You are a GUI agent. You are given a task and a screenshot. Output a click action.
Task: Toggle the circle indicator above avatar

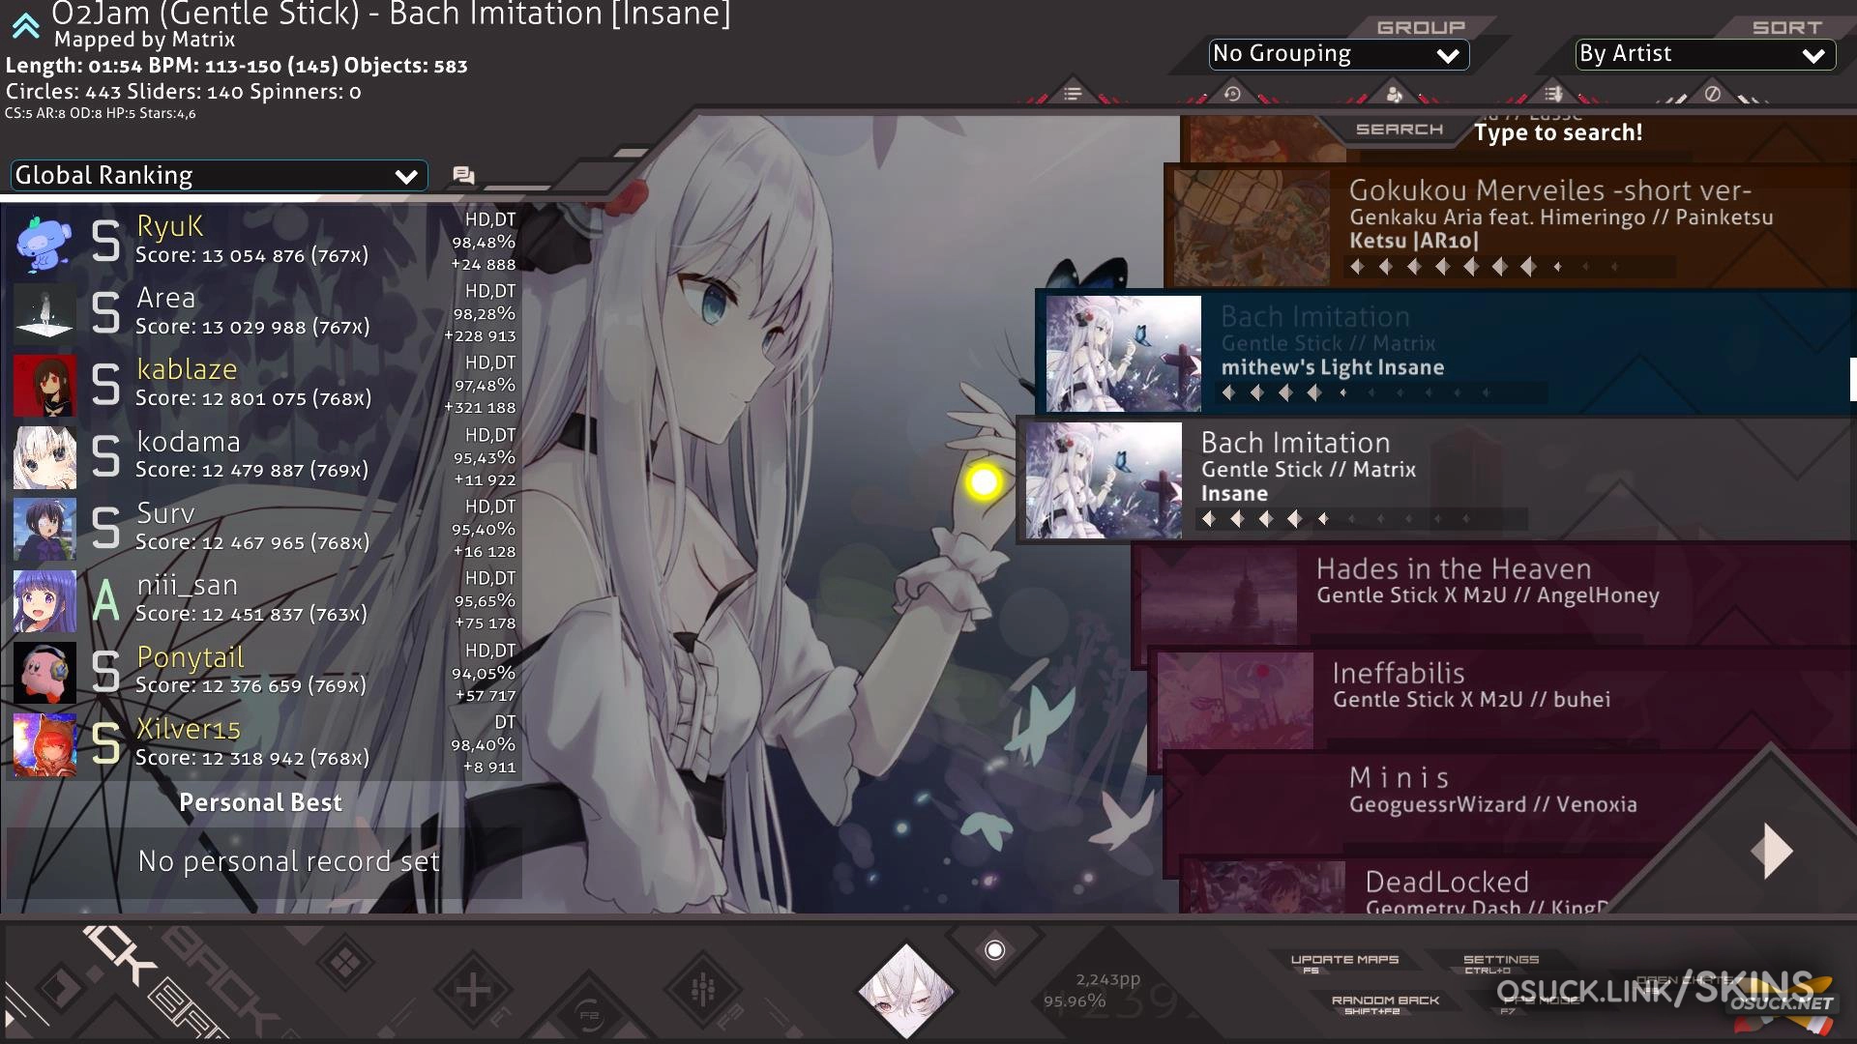[x=994, y=950]
